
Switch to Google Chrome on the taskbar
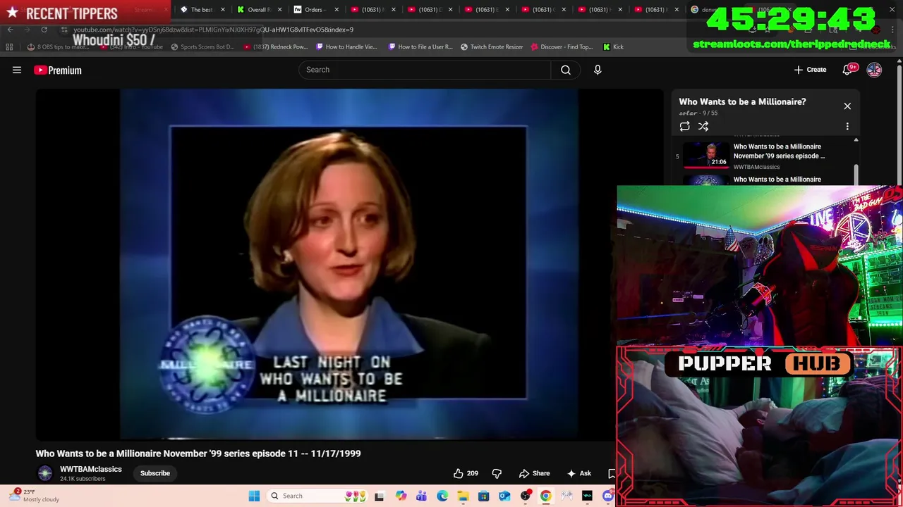tap(546, 496)
